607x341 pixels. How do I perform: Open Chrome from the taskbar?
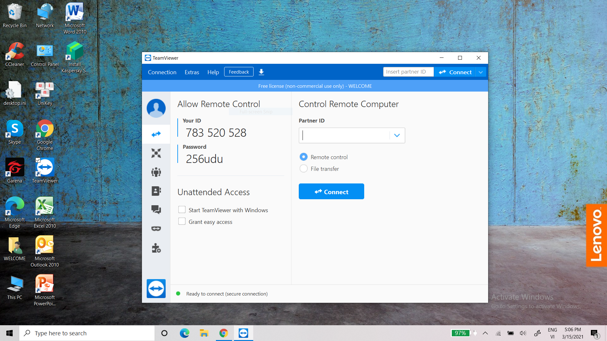[x=224, y=333]
